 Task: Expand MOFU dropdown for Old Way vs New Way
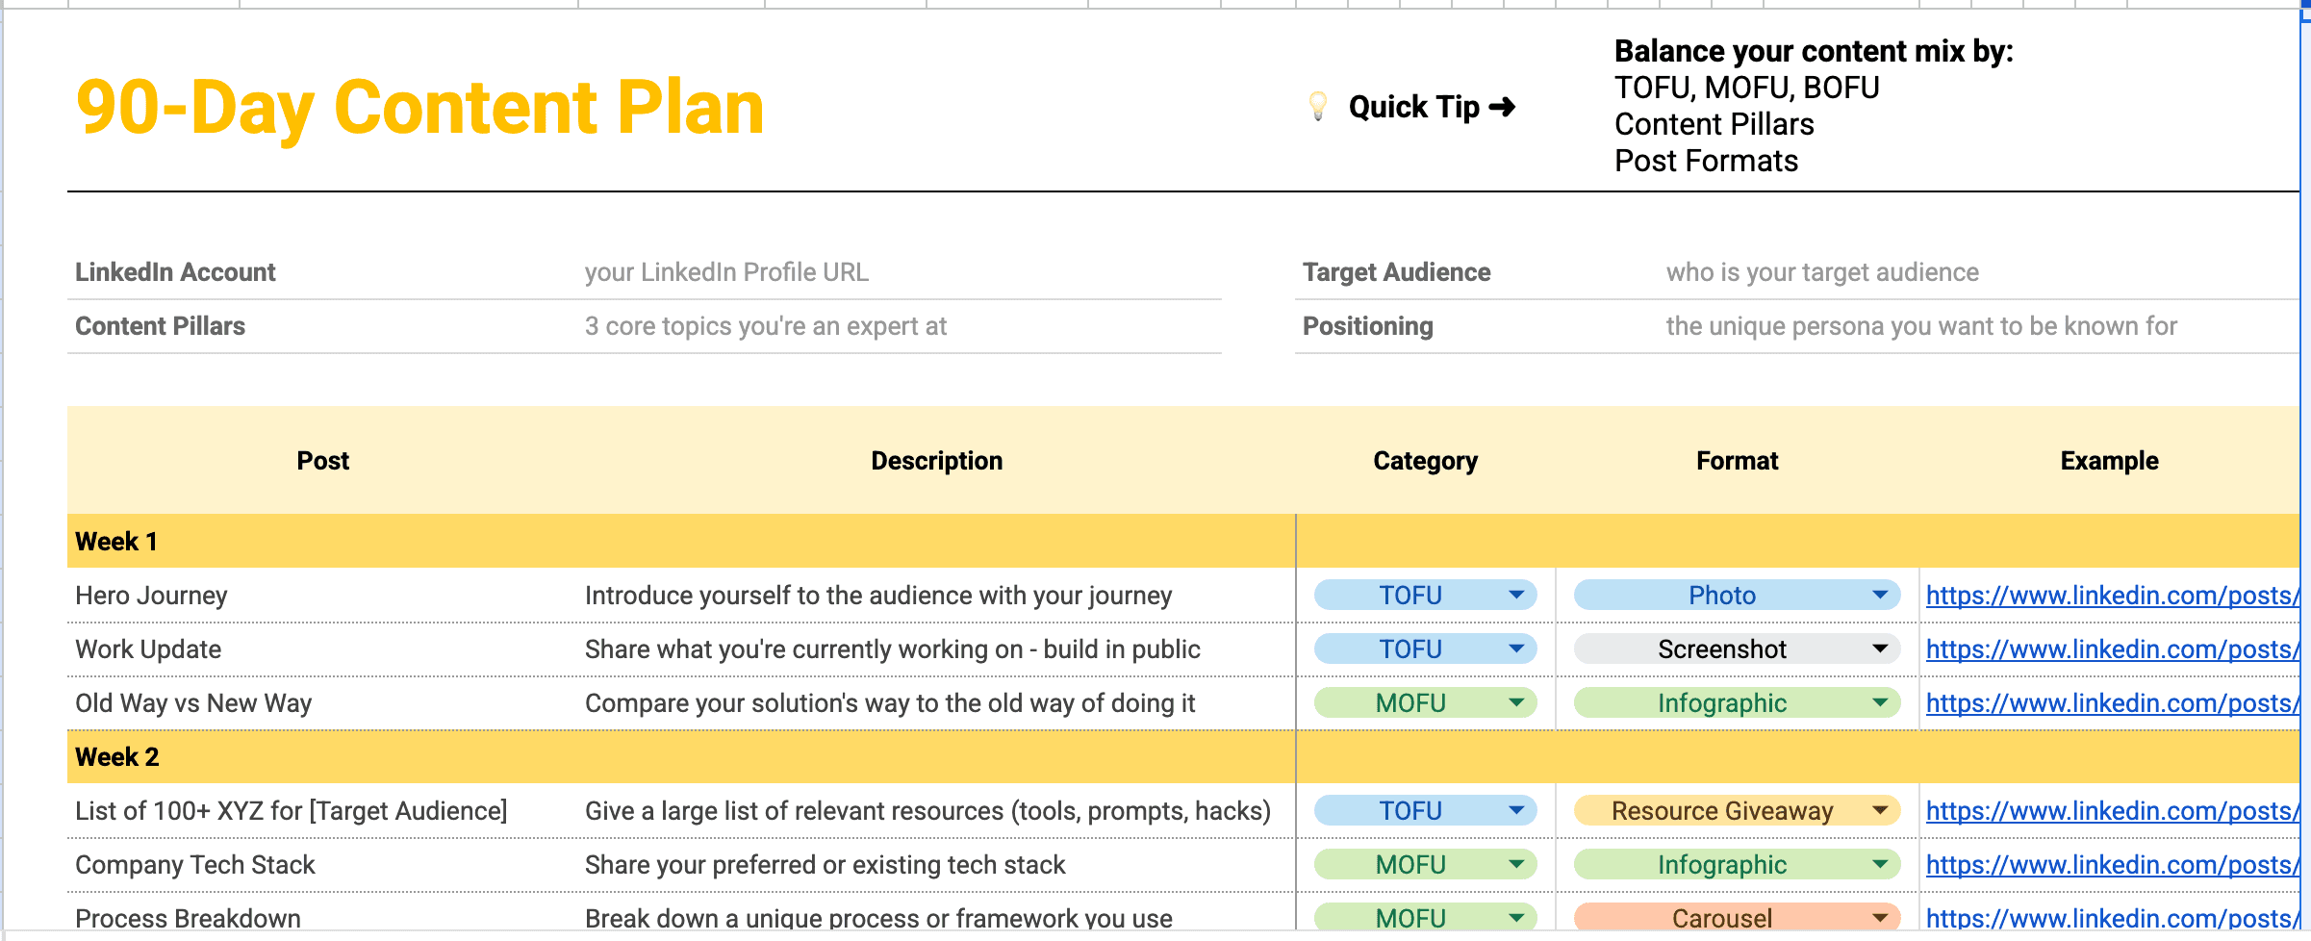(x=1516, y=703)
